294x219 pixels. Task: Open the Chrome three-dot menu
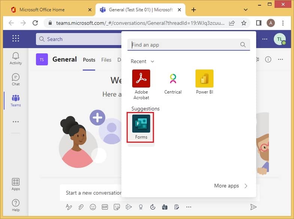(x=283, y=23)
